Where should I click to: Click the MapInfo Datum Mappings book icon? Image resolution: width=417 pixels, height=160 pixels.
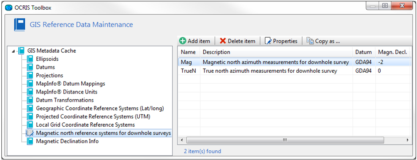30,83
